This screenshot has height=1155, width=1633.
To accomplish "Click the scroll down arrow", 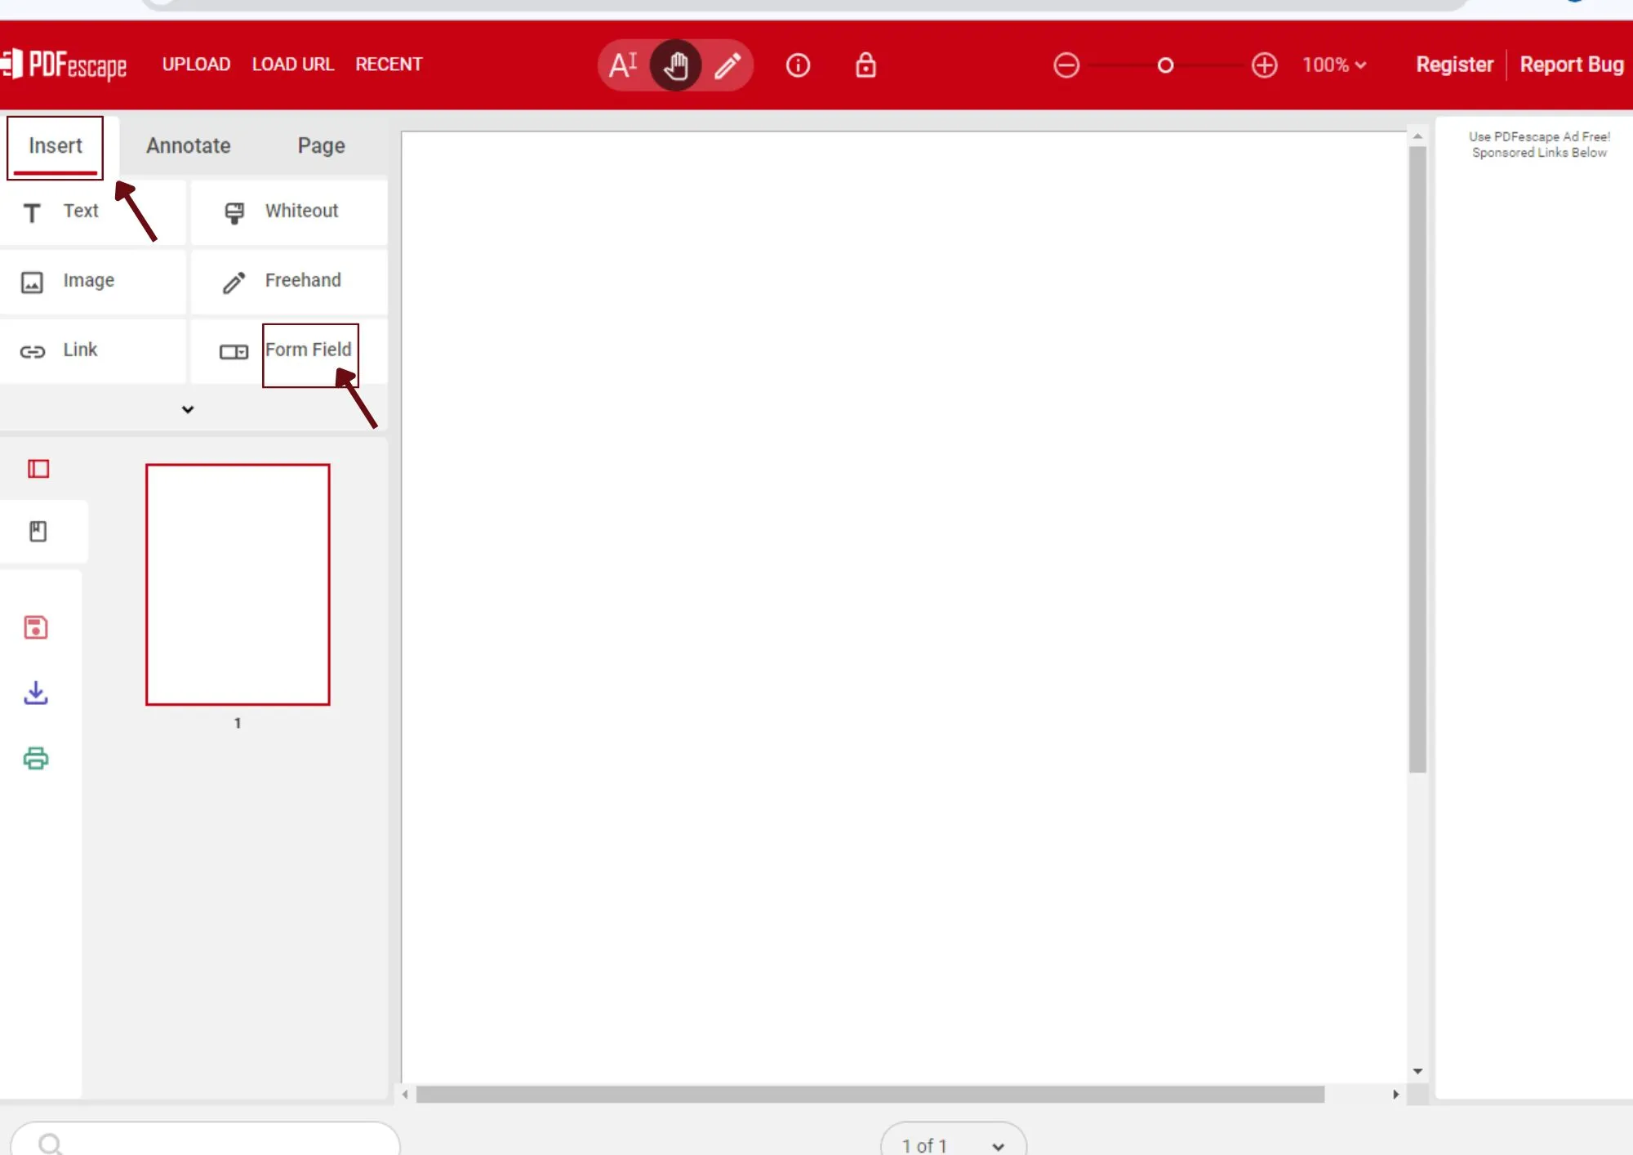I will [1417, 1071].
